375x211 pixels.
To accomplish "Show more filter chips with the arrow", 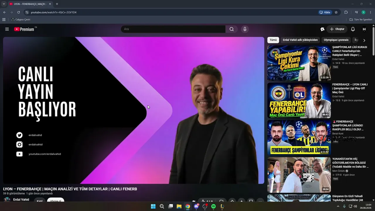I will coord(364,40).
